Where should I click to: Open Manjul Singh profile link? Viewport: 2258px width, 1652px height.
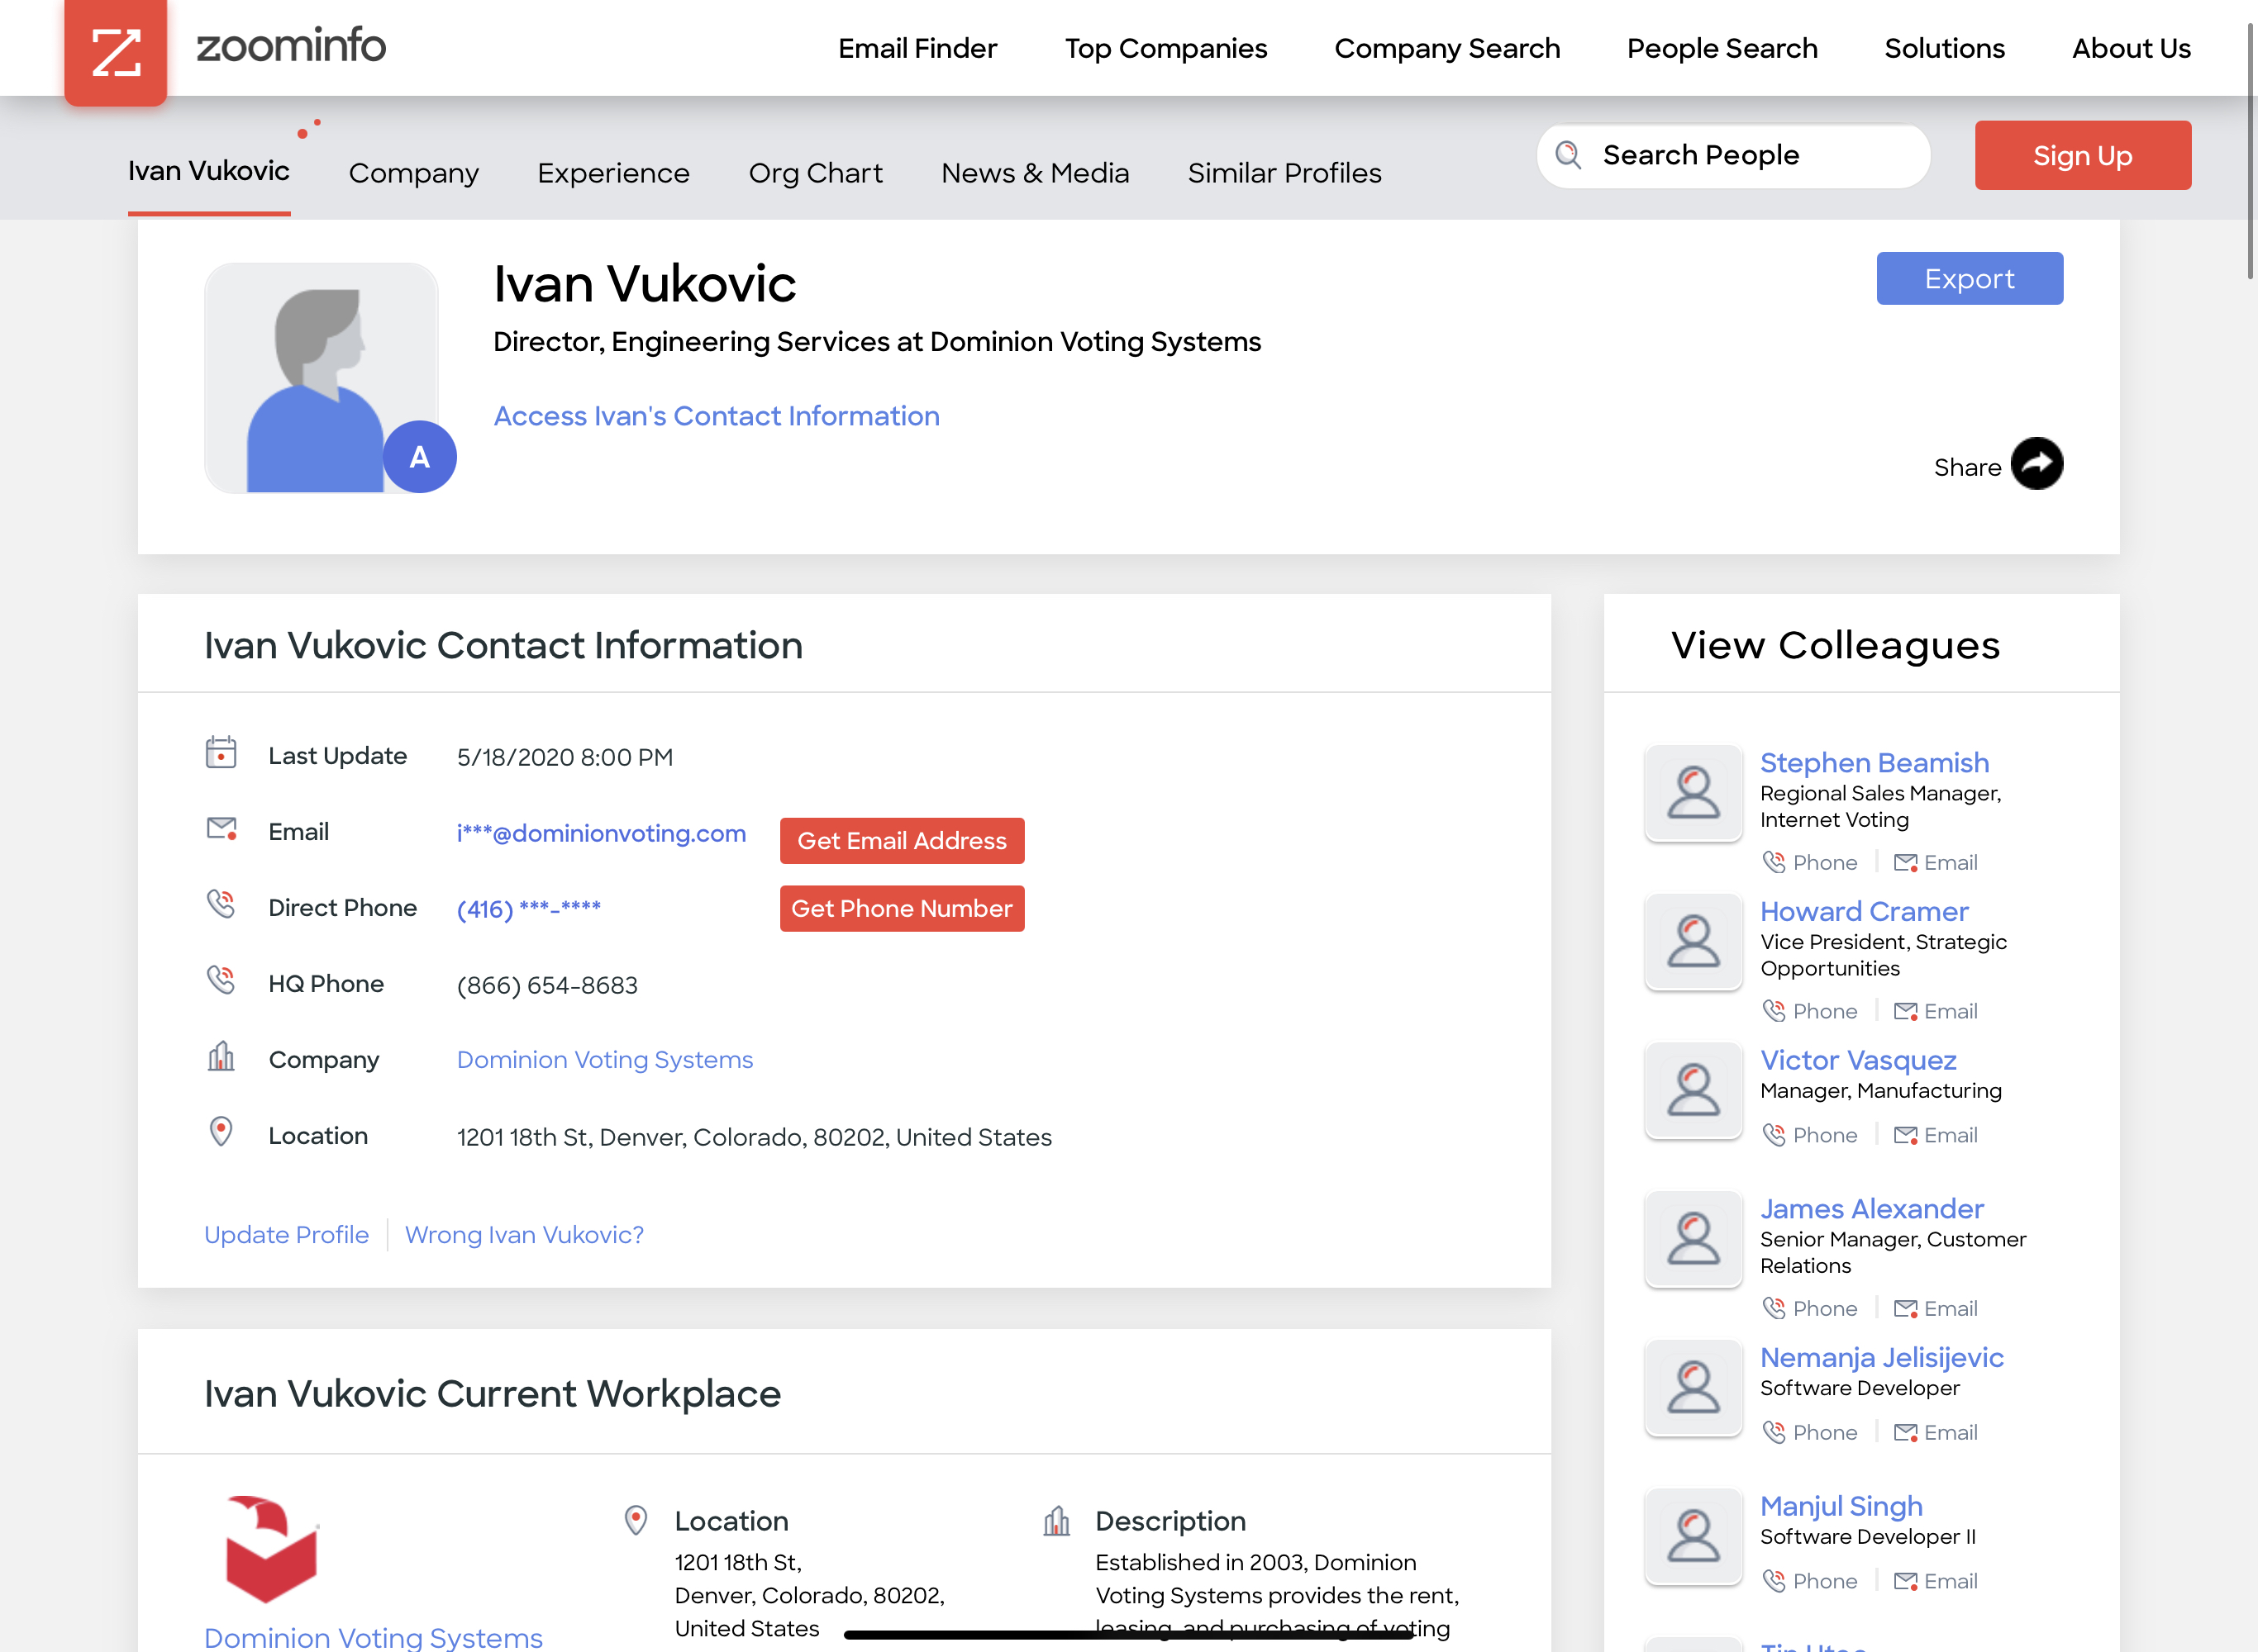1841,1506
